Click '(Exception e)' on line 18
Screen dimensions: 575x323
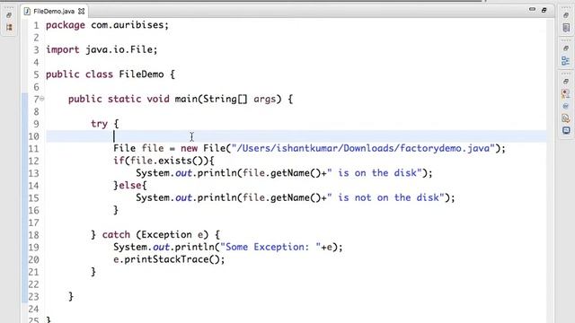[x=172, y=235]
